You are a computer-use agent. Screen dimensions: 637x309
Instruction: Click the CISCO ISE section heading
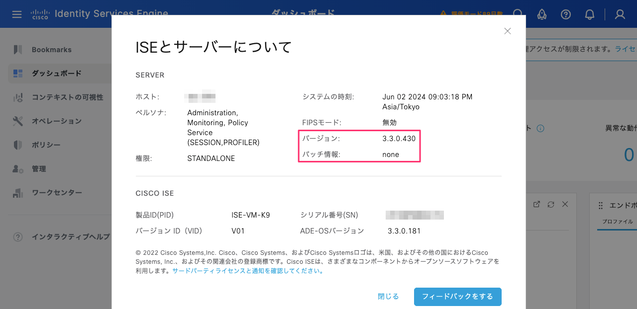pos(155,193)
